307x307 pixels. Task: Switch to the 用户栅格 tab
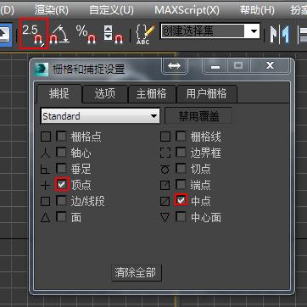click(206, 93)
